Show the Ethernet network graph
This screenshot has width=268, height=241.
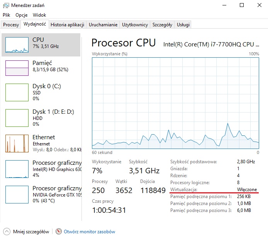coord(17,143)
